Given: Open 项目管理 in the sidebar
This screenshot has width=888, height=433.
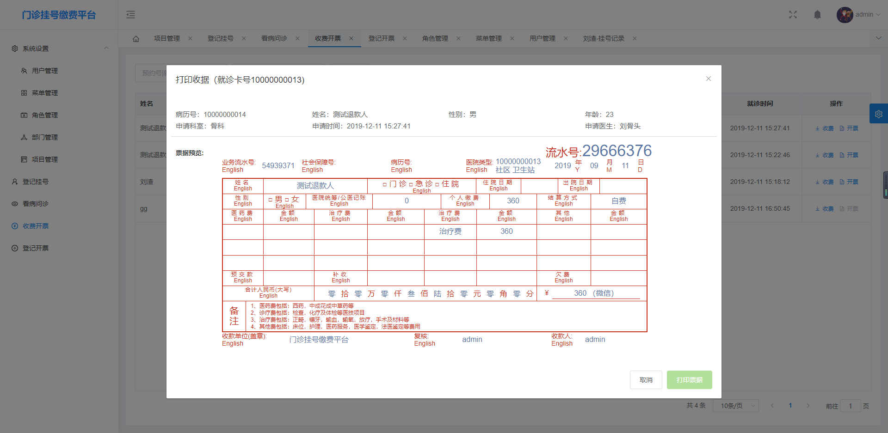Looking at the screenshot, I should pos(59,159).
